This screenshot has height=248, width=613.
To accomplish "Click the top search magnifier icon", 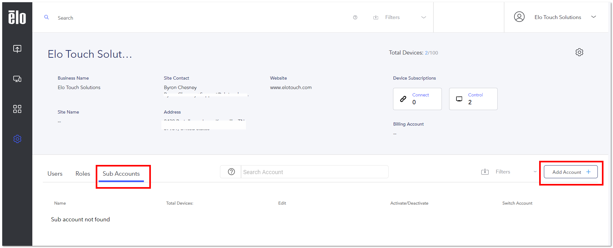I will 46,17.
